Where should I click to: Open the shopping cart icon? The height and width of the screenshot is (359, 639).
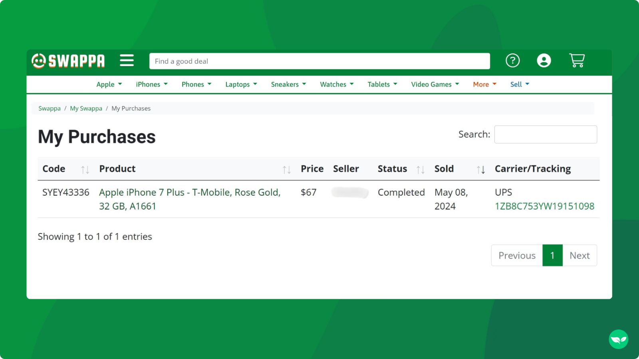pos(577,61)
